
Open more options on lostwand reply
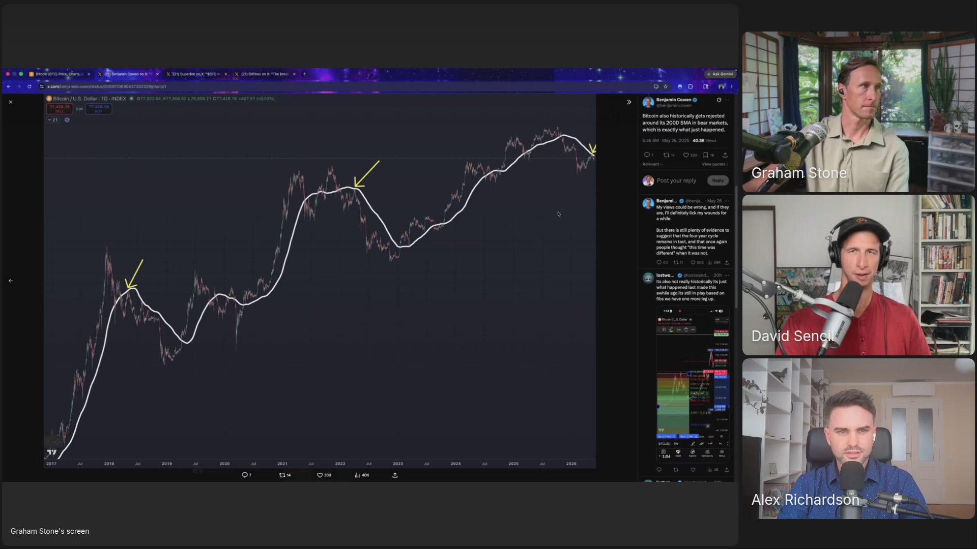click(x=727, y=276)
